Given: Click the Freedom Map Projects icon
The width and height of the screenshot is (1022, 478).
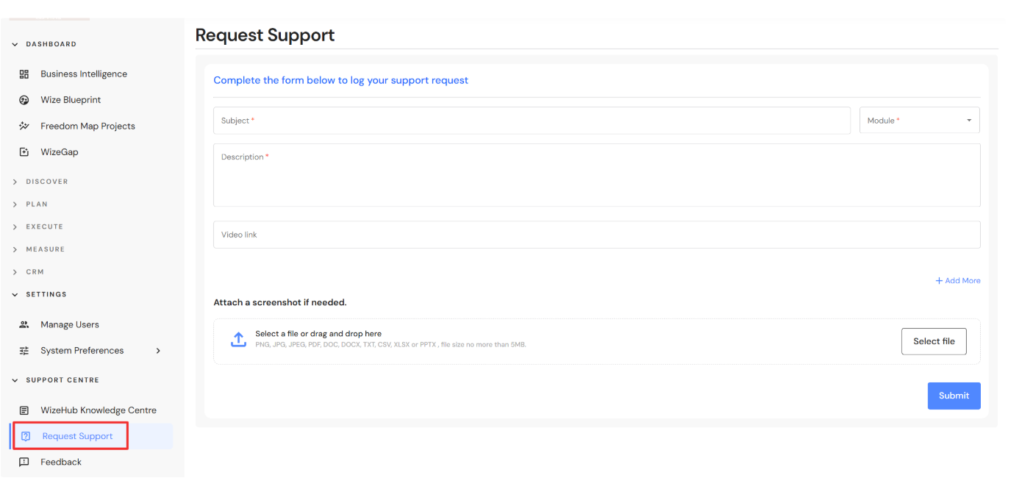Looking at the screenshot, I should pyautogui.click(x=24, y=126).
